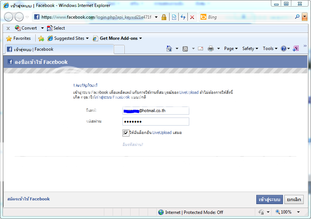Click the Internet zone globe icon
This screenshot has width=311, height=219.
pyautogui.click(x=161, y=212)
